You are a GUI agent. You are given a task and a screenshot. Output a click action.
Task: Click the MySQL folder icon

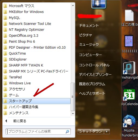[x=5, y=18]
